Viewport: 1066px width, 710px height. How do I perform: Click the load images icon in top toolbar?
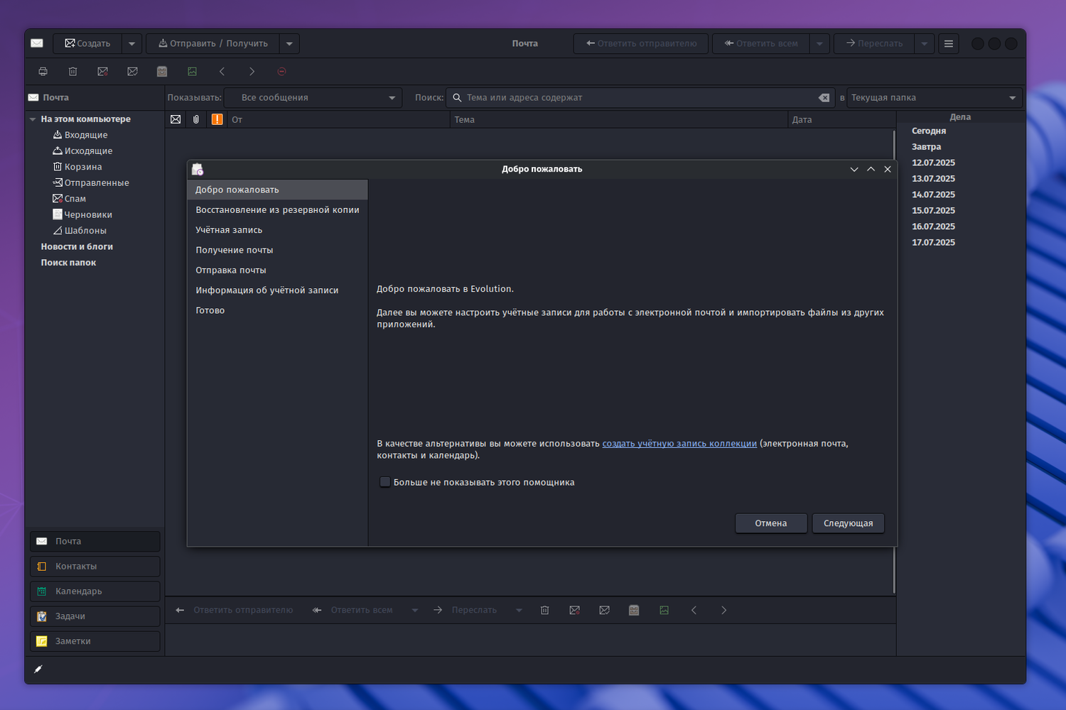click(x=192, y=72)
